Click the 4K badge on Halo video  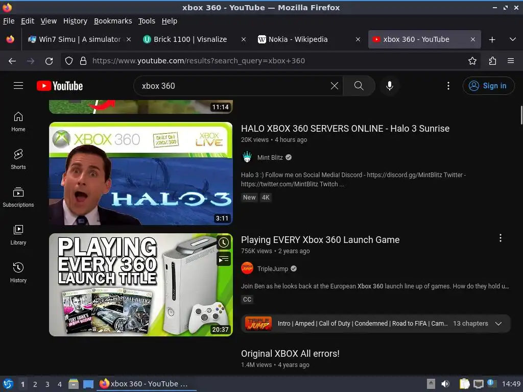click(x=266, y=198)
